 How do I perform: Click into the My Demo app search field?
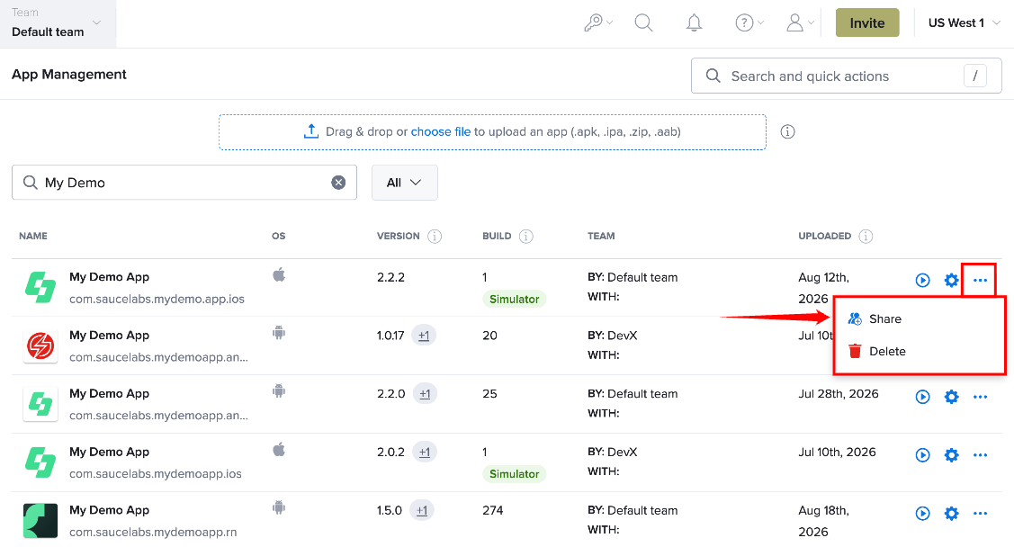click(x=184, y=183)
